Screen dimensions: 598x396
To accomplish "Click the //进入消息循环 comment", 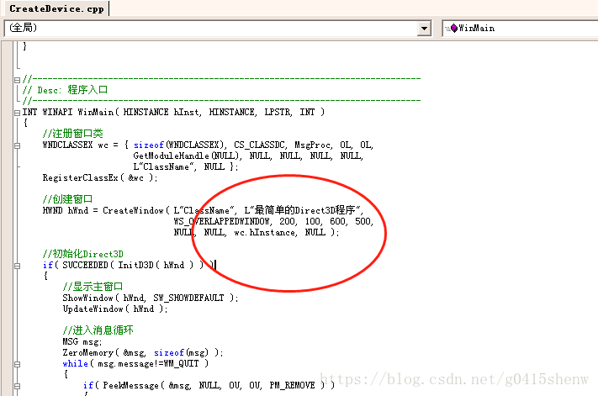I will coord(98,330).
